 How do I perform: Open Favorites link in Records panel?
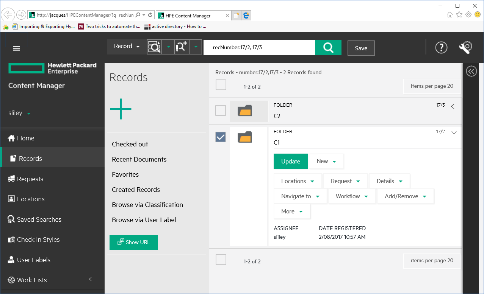[125, 174]
